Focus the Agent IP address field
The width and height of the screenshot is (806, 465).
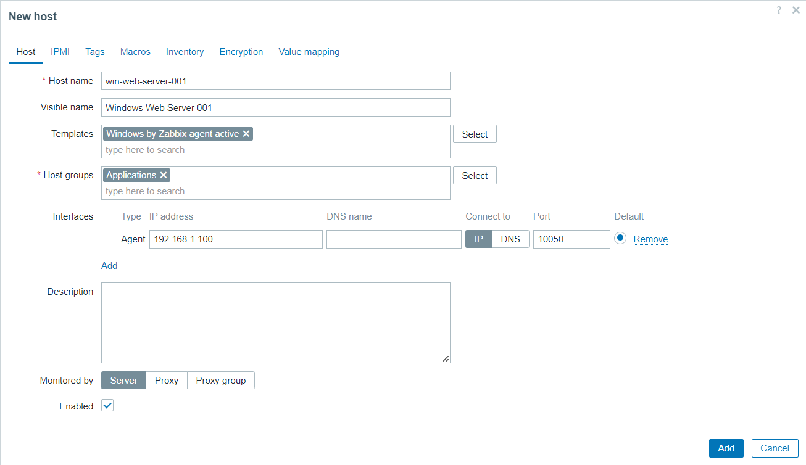pos(236,239)
